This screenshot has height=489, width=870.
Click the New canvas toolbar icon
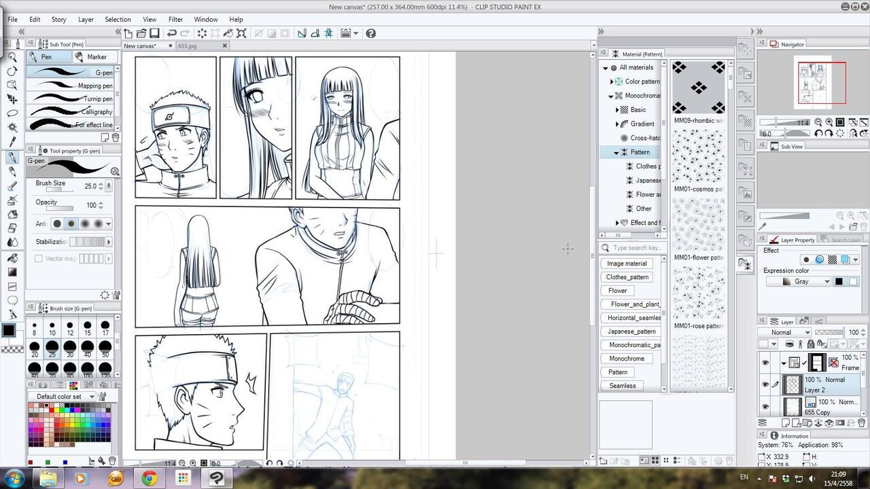point(128,33)
